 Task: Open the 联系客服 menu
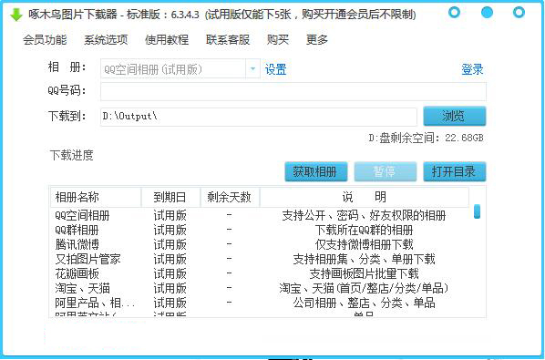[228, 40]
